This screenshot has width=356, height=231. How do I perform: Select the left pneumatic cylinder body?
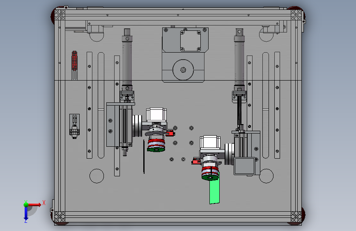[x=127, y=63]
